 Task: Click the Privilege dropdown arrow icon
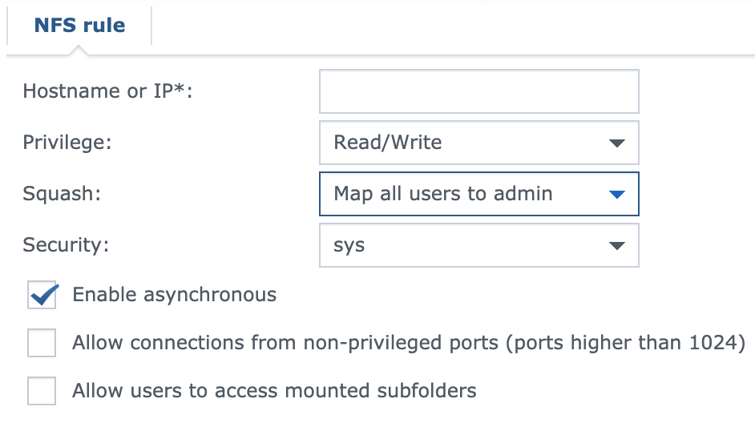pyautogui.click(x=616, y=143)
